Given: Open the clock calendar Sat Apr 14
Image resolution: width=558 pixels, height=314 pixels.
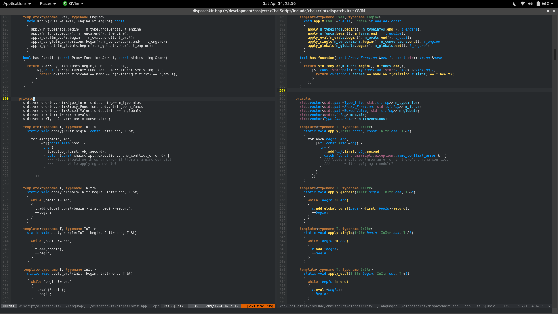Looking at the screenshot, I should pos(279,3).
